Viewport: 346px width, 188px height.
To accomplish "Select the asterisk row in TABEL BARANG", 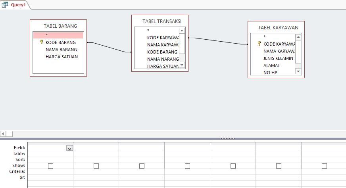I will tap(58, 35).
